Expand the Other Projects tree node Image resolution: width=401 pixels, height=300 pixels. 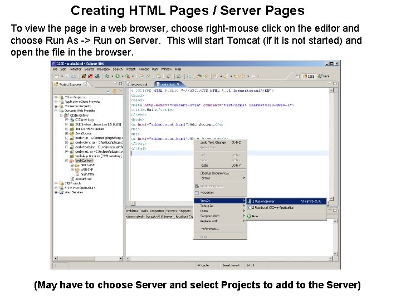point(56,97)
